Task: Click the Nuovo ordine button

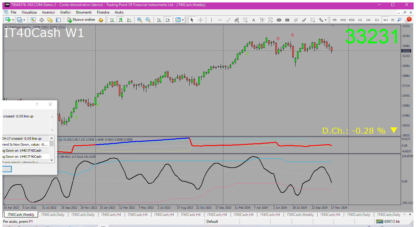Action: [x=81, y=20]
